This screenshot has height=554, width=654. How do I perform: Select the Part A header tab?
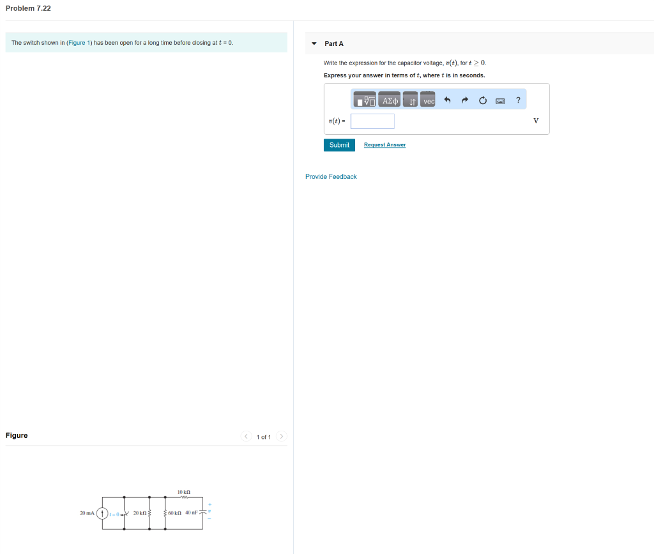(x=333, y=43)
